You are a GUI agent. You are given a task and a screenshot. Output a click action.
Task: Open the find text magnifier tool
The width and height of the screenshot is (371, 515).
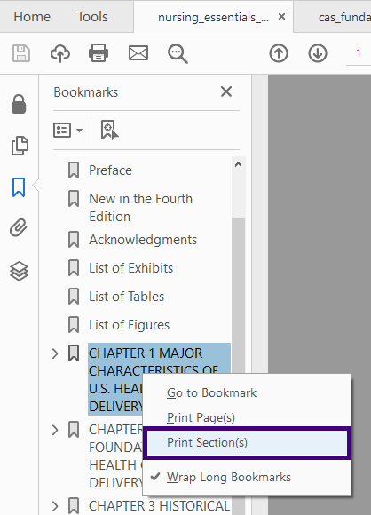point(178,54)
